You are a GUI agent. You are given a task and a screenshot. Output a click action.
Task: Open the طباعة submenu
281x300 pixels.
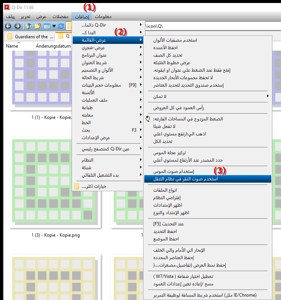tap(108, 108)
